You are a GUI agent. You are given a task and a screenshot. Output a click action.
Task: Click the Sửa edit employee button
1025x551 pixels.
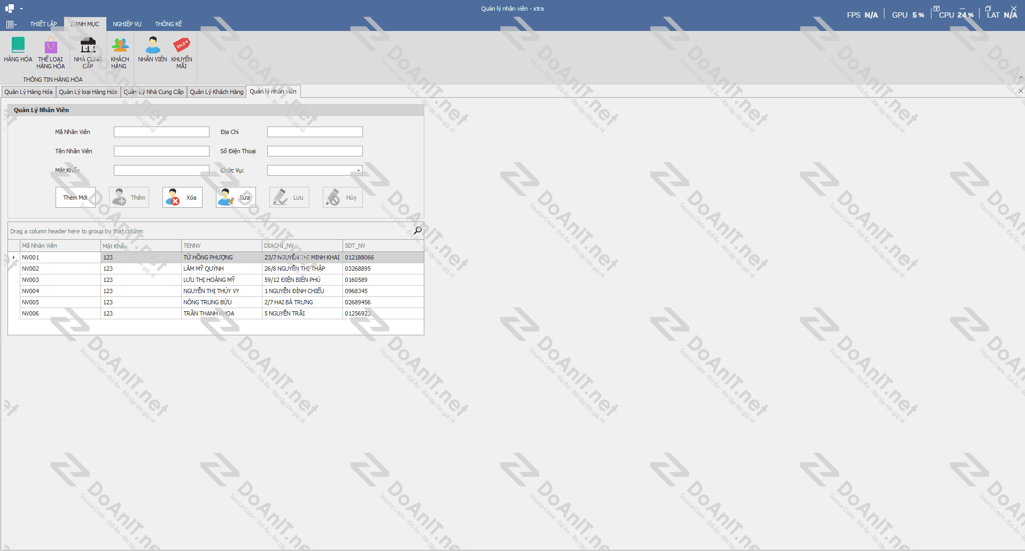click(x=236, y=198)
